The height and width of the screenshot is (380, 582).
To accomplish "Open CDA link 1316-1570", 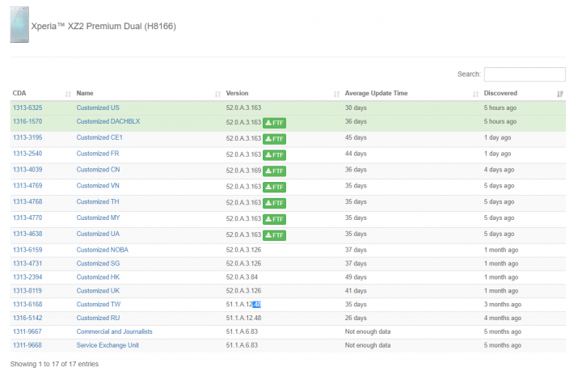I will 27,121.
